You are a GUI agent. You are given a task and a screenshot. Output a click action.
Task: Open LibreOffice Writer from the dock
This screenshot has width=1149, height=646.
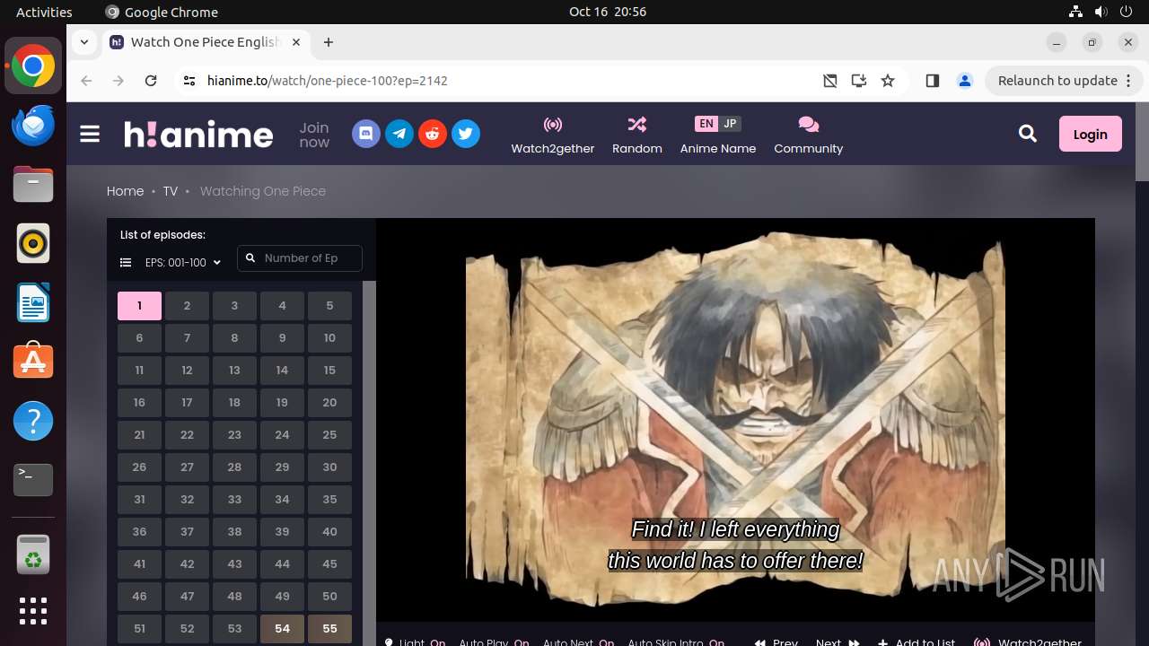[x=33, y=303]
